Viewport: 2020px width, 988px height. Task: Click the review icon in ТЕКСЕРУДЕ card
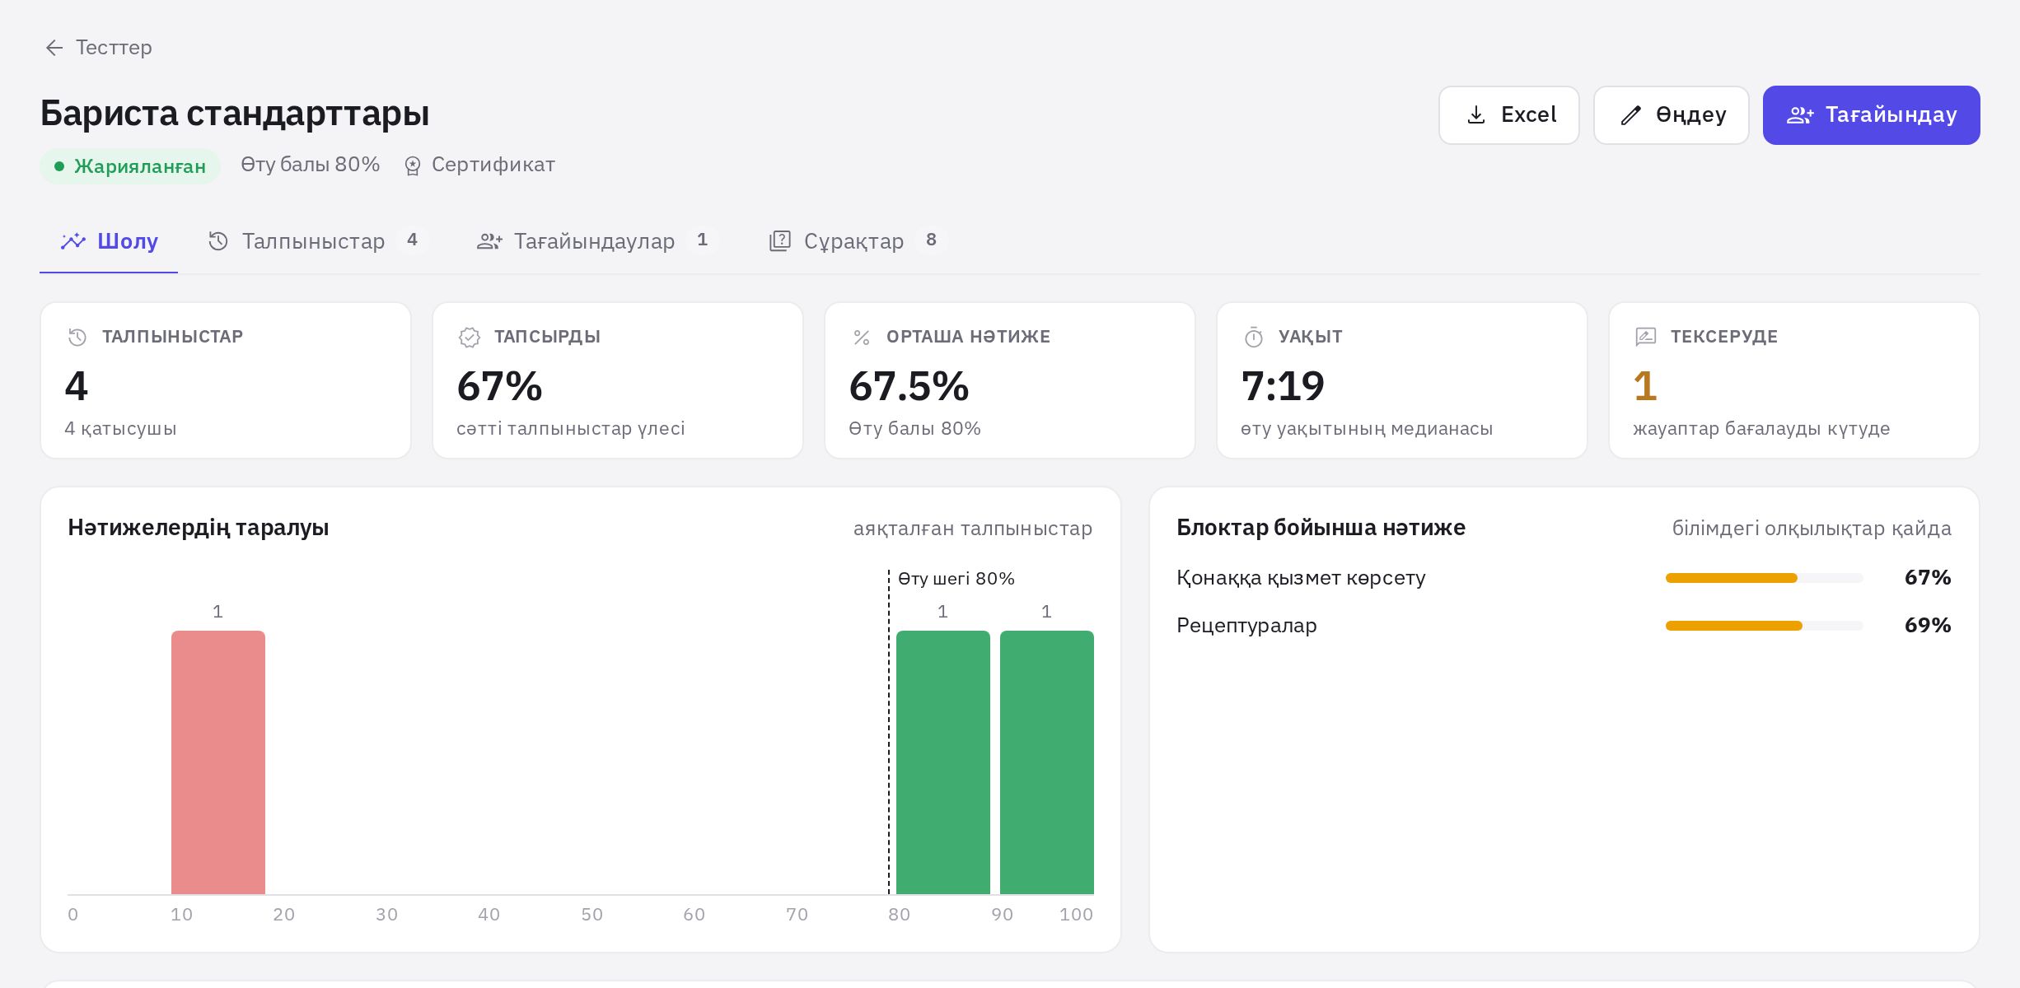pos(1646,337)
